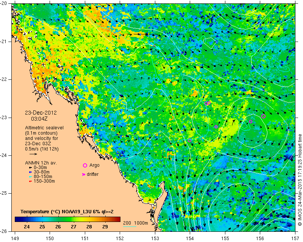
Task: Click the "23-Dec 03Z" text
Action: [x=37, y=144]
